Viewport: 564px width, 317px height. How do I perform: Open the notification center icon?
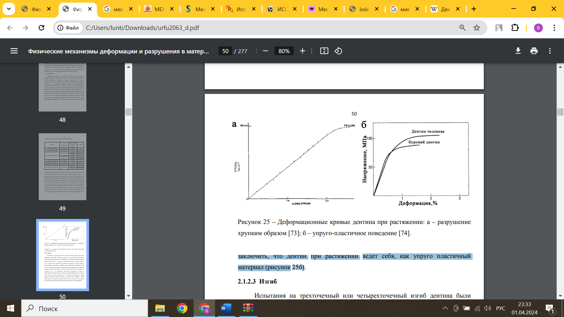pos(550,308)
